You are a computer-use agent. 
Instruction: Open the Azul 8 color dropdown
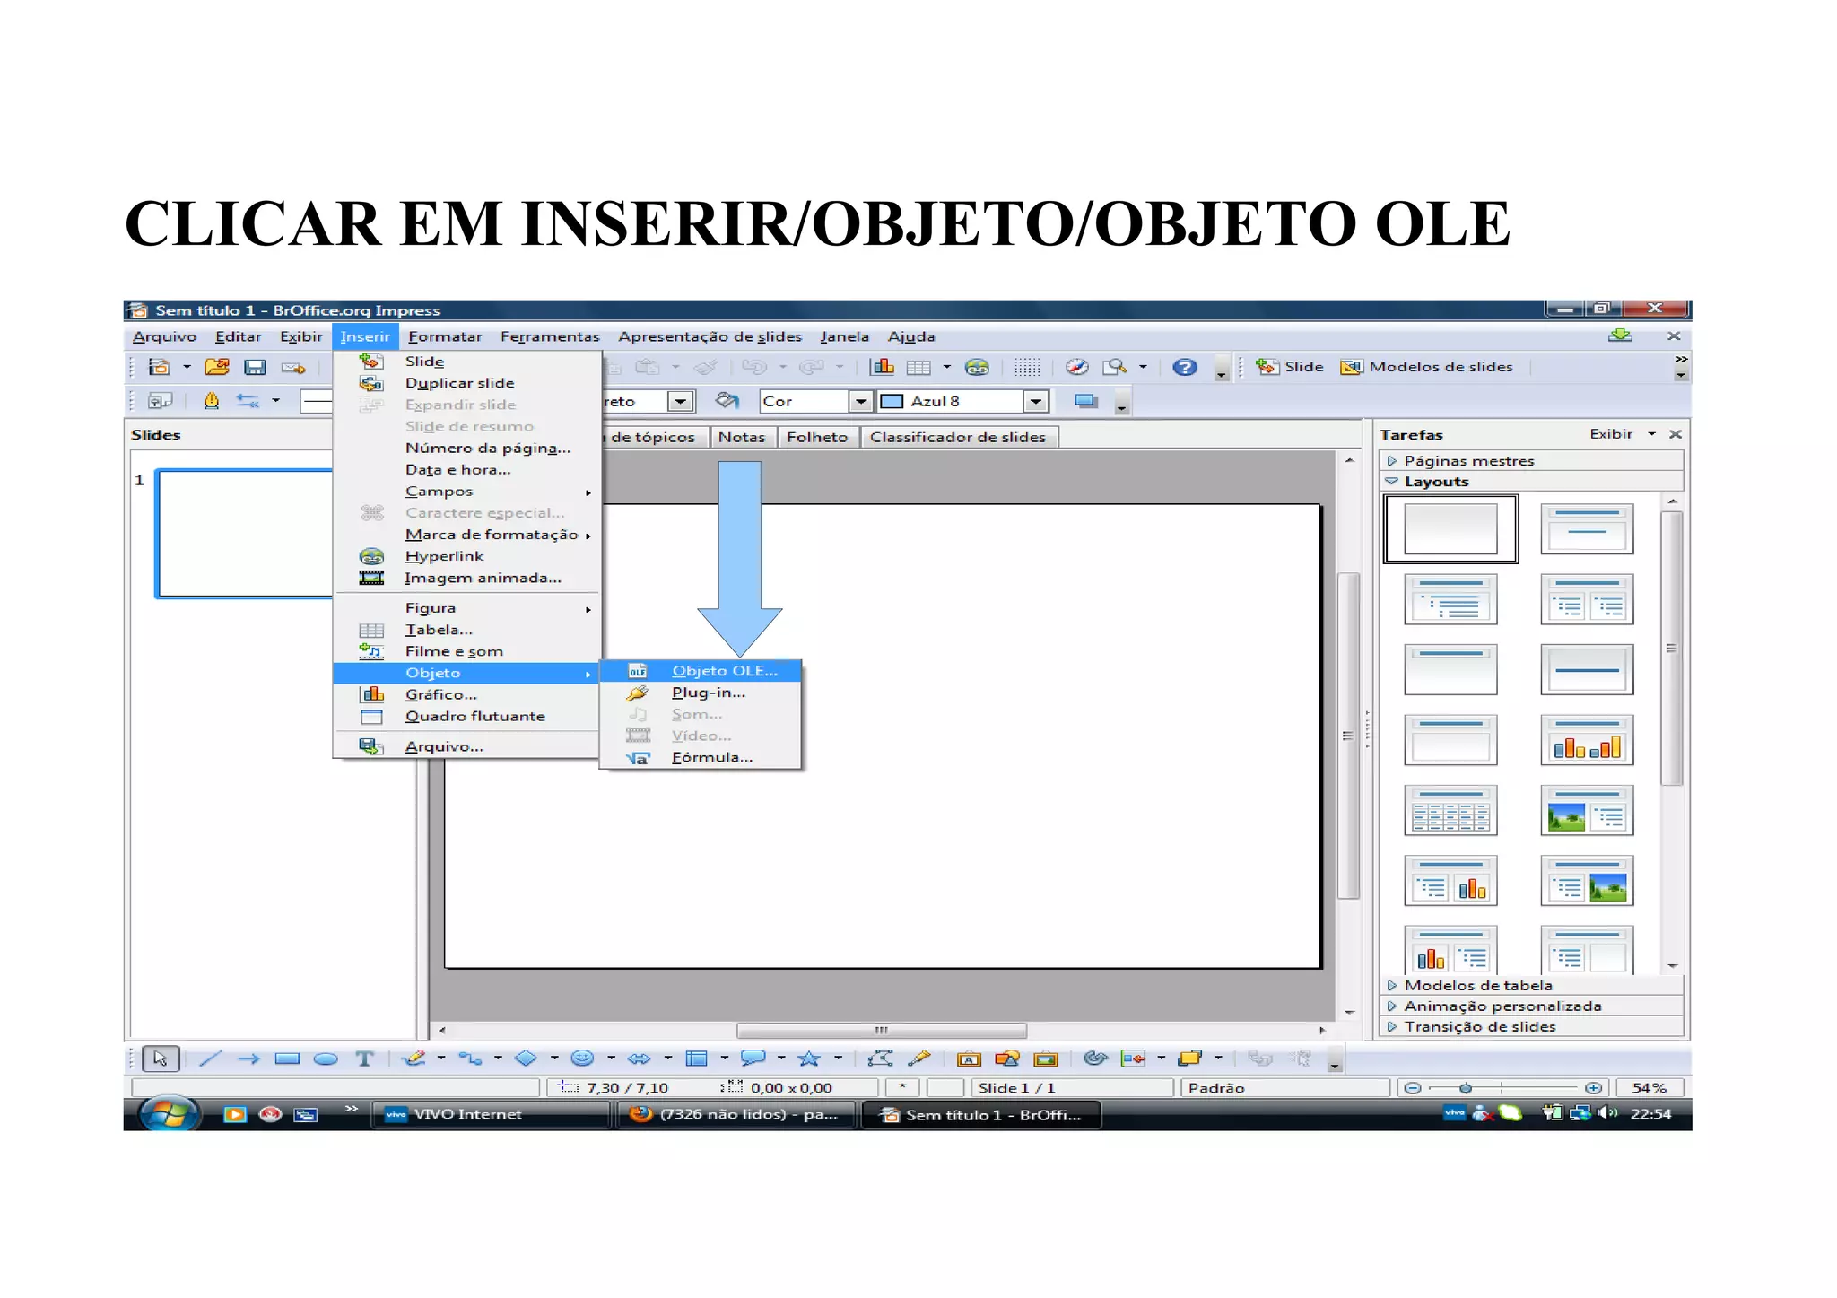[x=1036, y=401]
